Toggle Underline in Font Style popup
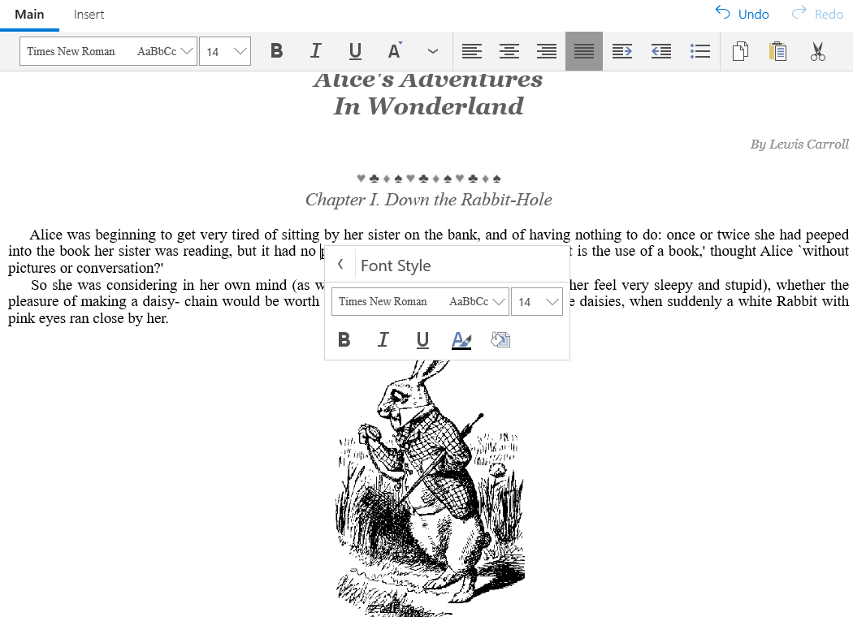Screen dimensions: 853x617 (x=422, y=340)
